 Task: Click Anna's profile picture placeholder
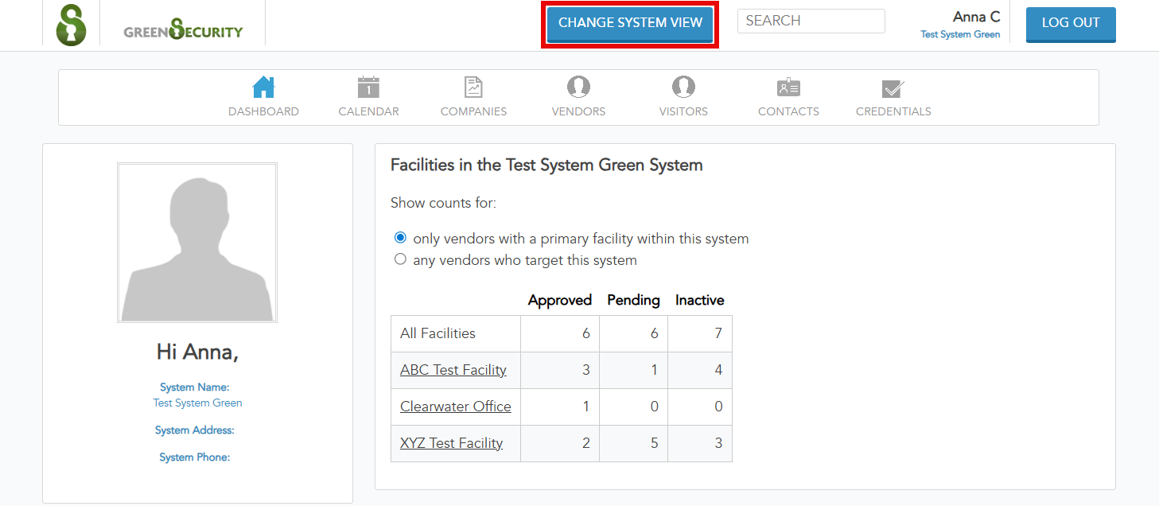click(x=197, y=242)
